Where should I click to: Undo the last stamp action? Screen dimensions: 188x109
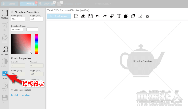(x=97, y=16)
